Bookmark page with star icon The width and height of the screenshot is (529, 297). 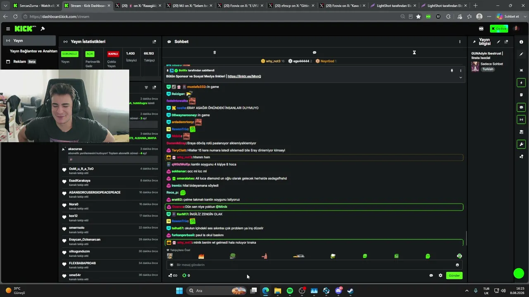(418, 16)
